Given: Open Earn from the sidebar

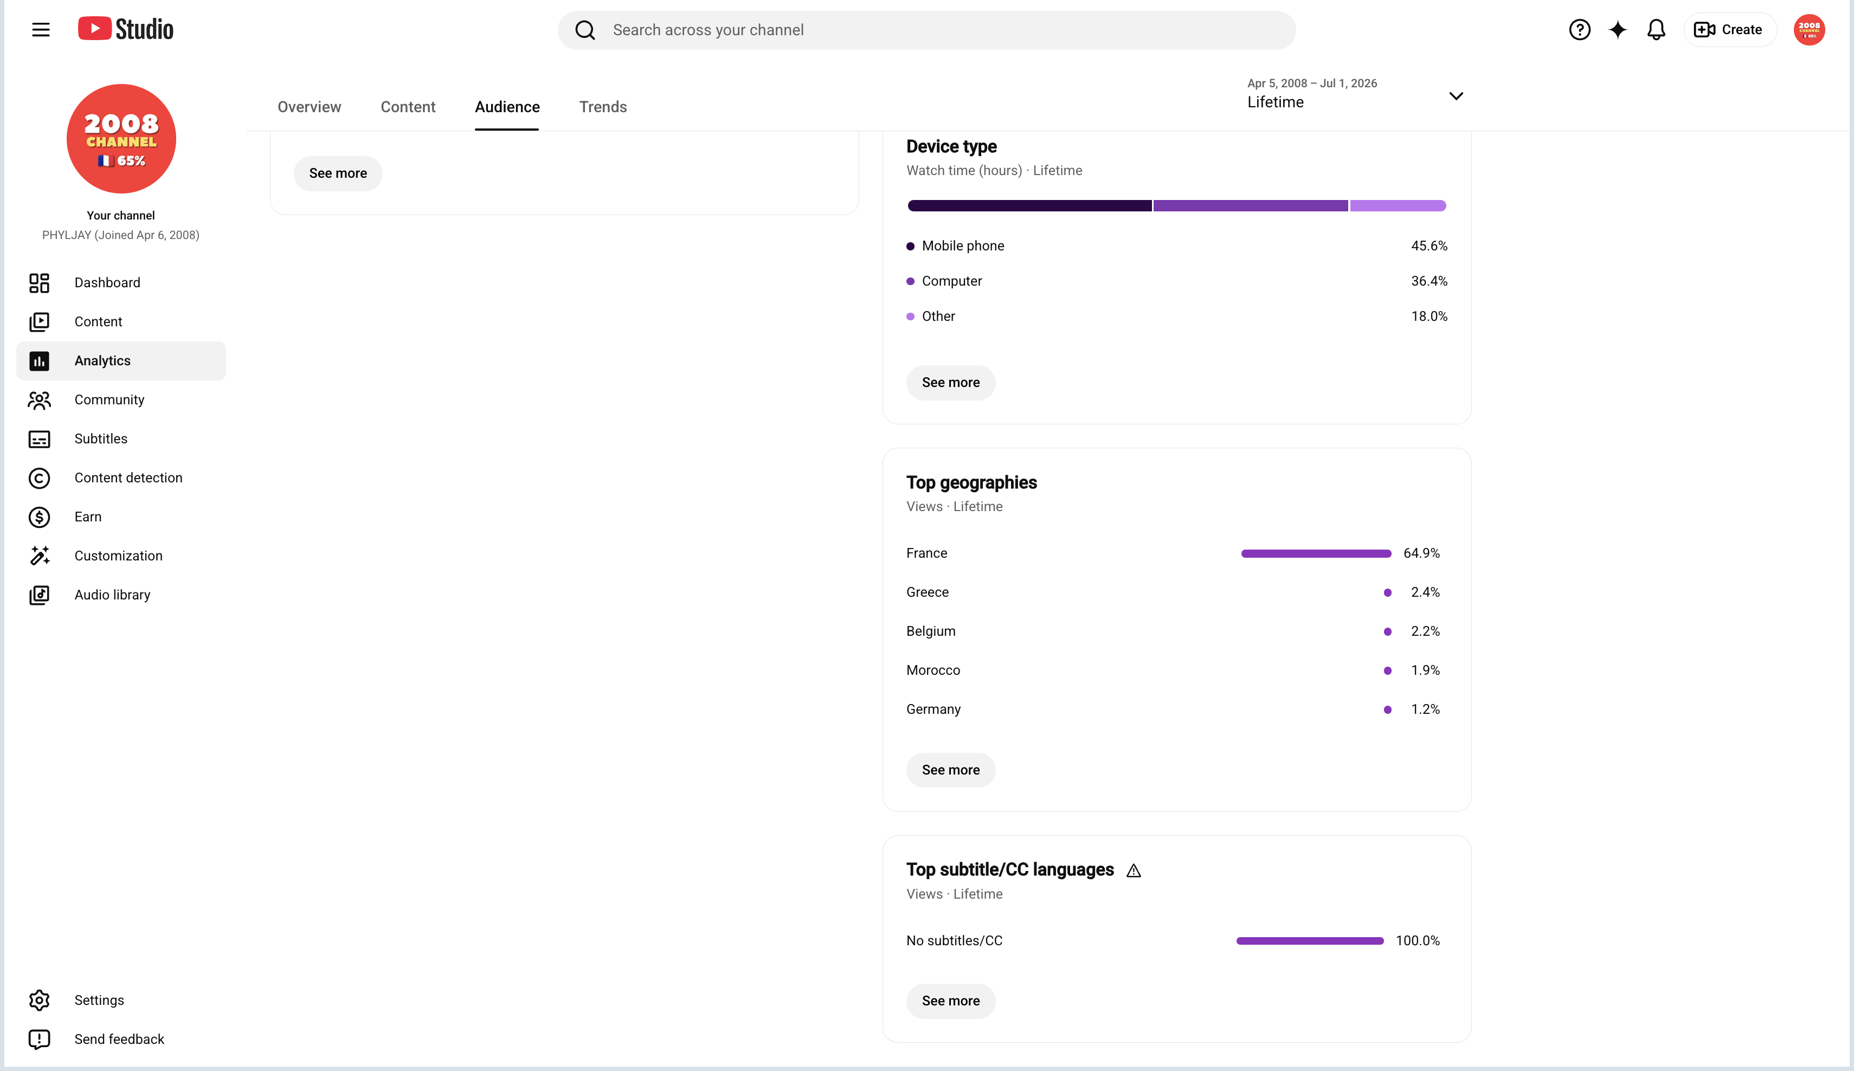Looking at the screenshot, I should pyautogui.click(x=121, y=517).
